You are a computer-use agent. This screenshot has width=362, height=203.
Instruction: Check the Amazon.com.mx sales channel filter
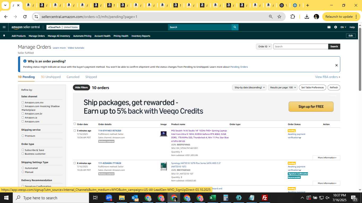pyautogui.click(x=23, y=102)
